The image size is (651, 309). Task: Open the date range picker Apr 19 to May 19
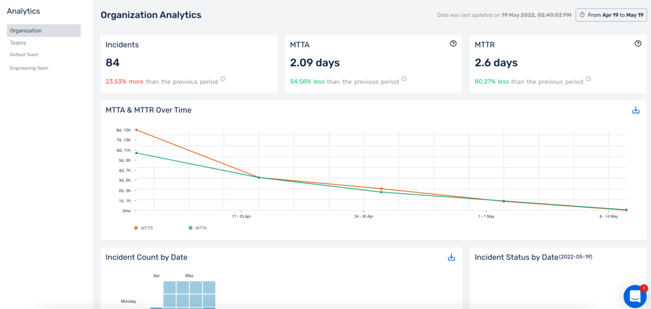[x=611, y=15]
